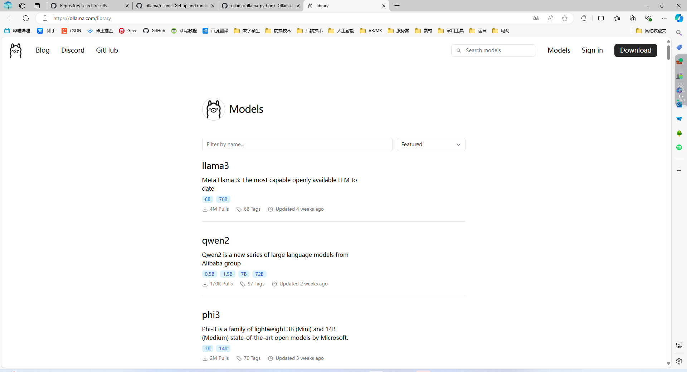687x372 pixels.
Task: Close the library tab
Action: coord(384,6)
